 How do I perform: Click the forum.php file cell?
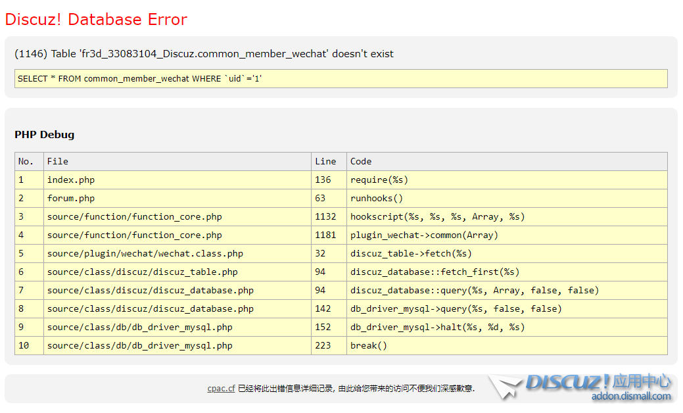click(x=71, y=198)
